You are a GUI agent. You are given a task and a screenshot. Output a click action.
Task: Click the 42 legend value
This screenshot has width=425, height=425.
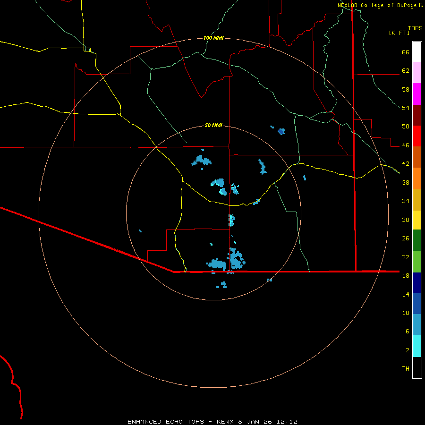coord(406,164)
